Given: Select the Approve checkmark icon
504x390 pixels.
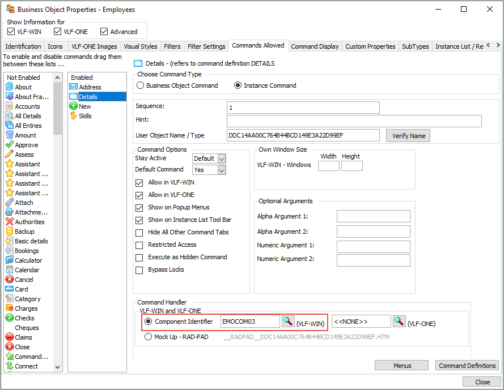Looking at the screenshot, I should point(10,145).
